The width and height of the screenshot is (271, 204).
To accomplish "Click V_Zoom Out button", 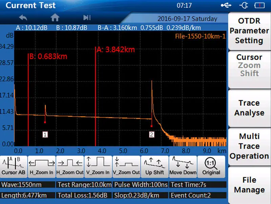I will point(126,166).
